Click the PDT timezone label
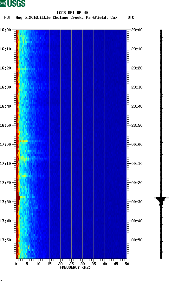175x284 pixels. point(7,18)
